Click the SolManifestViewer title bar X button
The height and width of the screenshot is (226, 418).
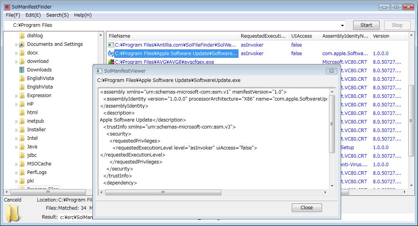(x=331, y=71)
